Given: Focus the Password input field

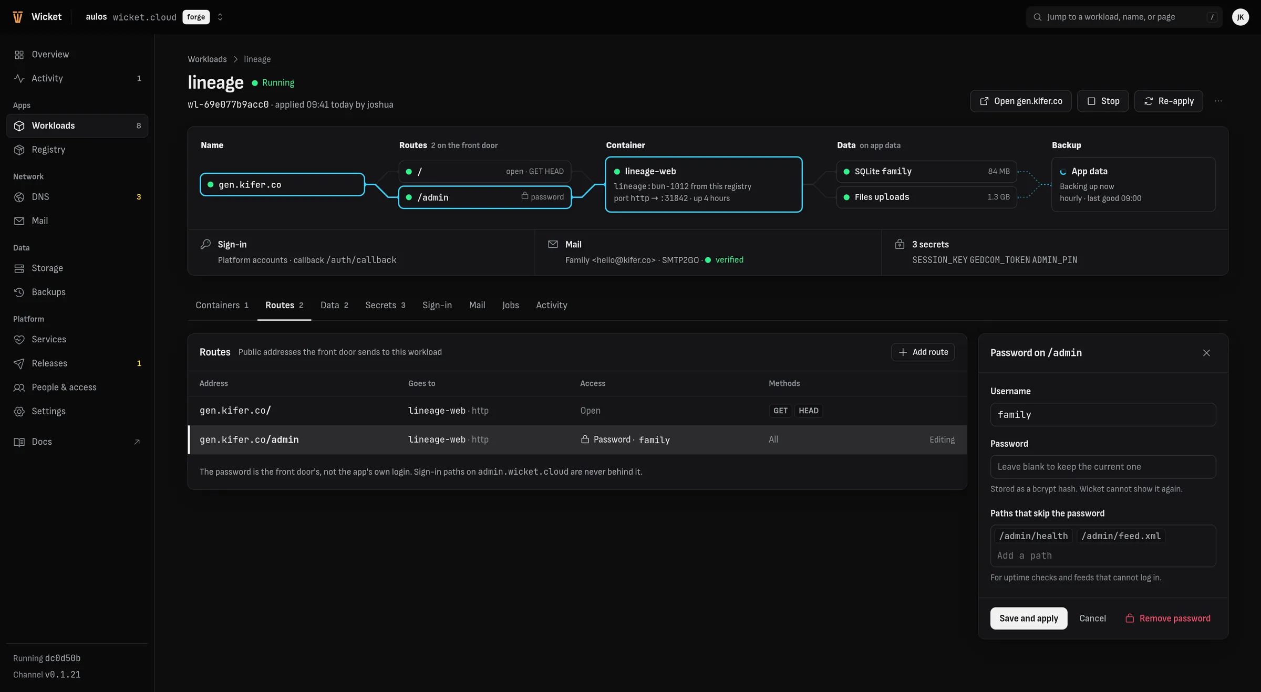Looking at the screenshot, I should [1103, 467].
